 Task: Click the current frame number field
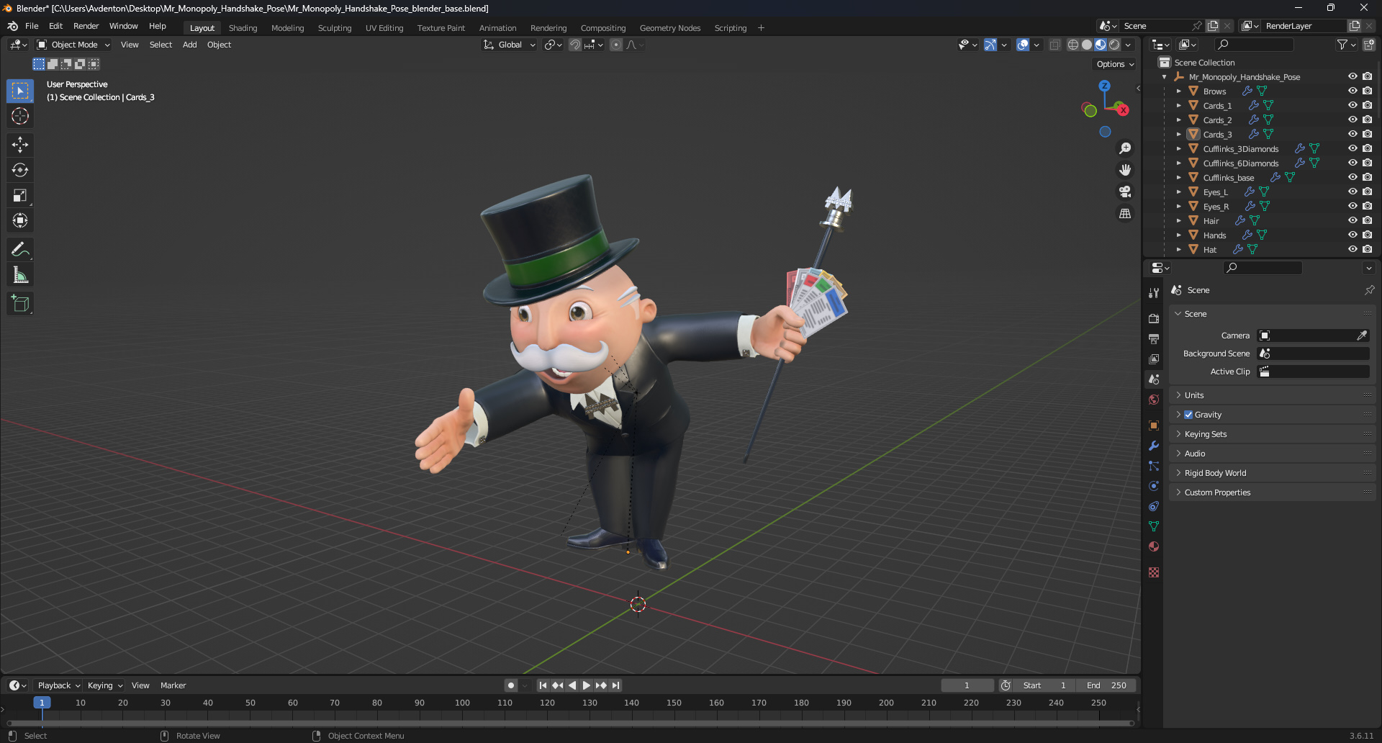click(x=967, y=685)
